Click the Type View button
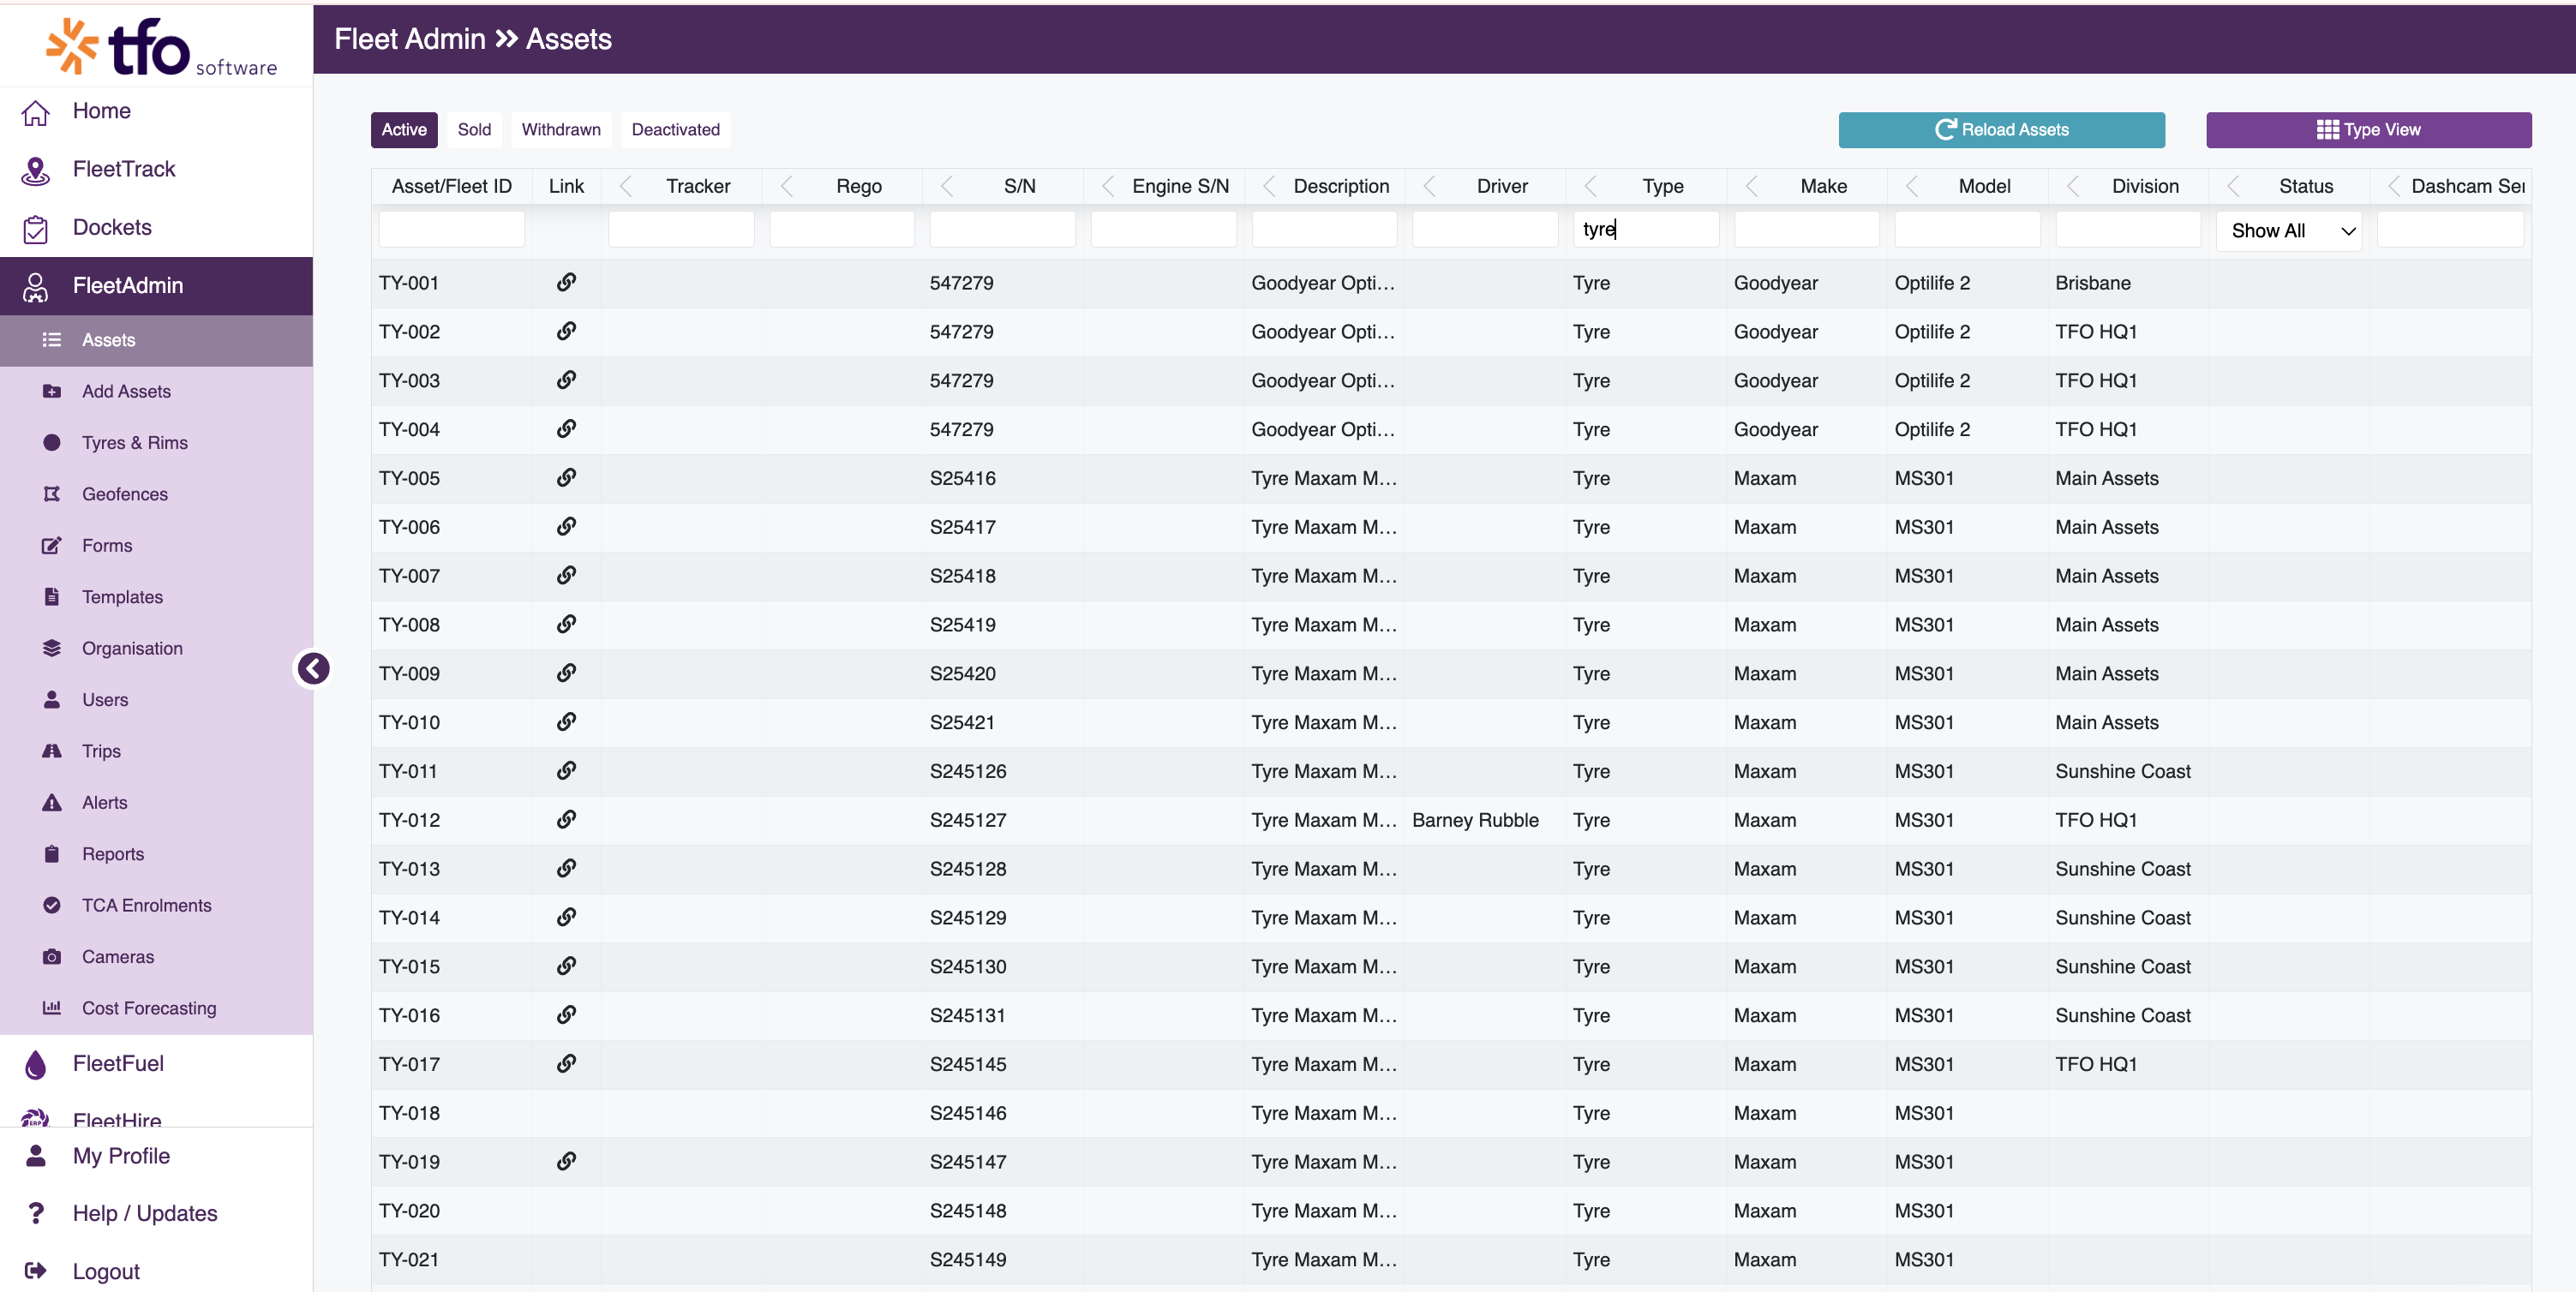Image resolution: width=2576 pixels, height=1292 pixels. click(x=2368, y=130)
